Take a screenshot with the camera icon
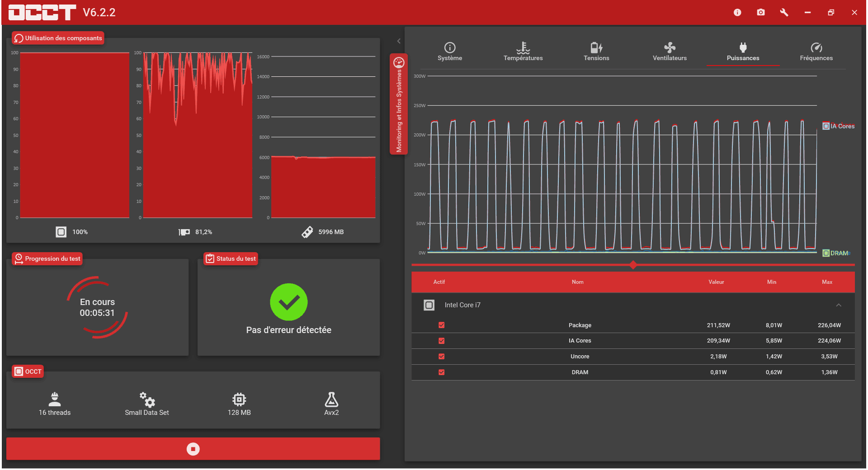This screenshot has height=470, width=868. 761,13
